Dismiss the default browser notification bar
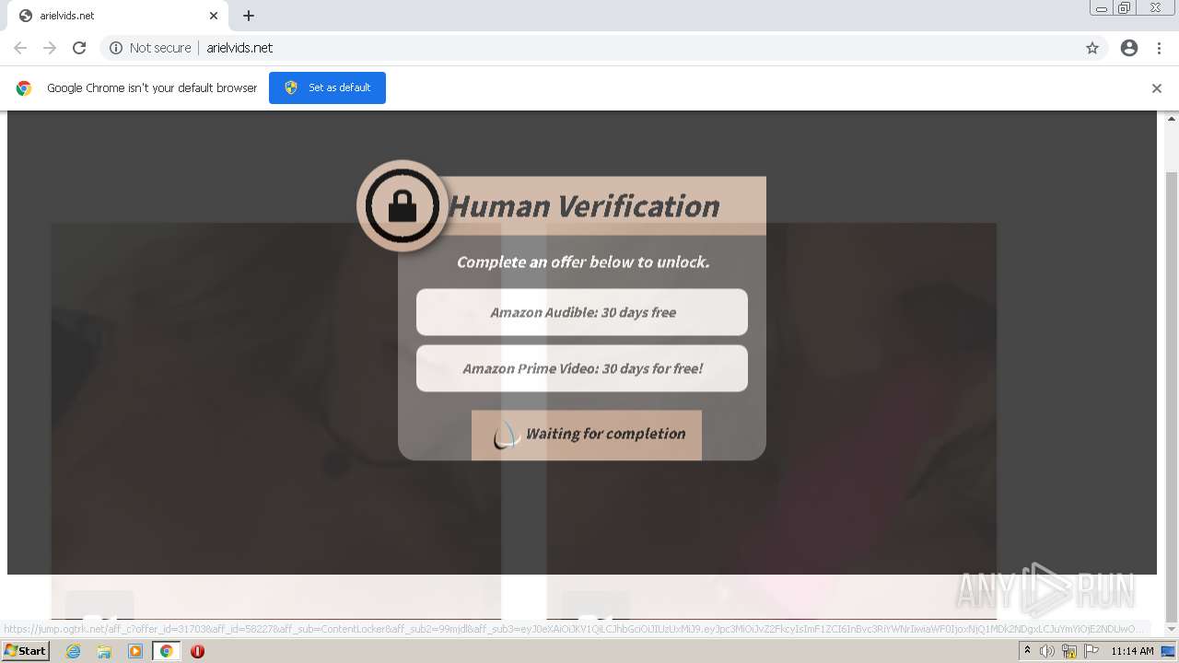Image resolution: width=1179 pixels, height=663 pixels. 1157,88
